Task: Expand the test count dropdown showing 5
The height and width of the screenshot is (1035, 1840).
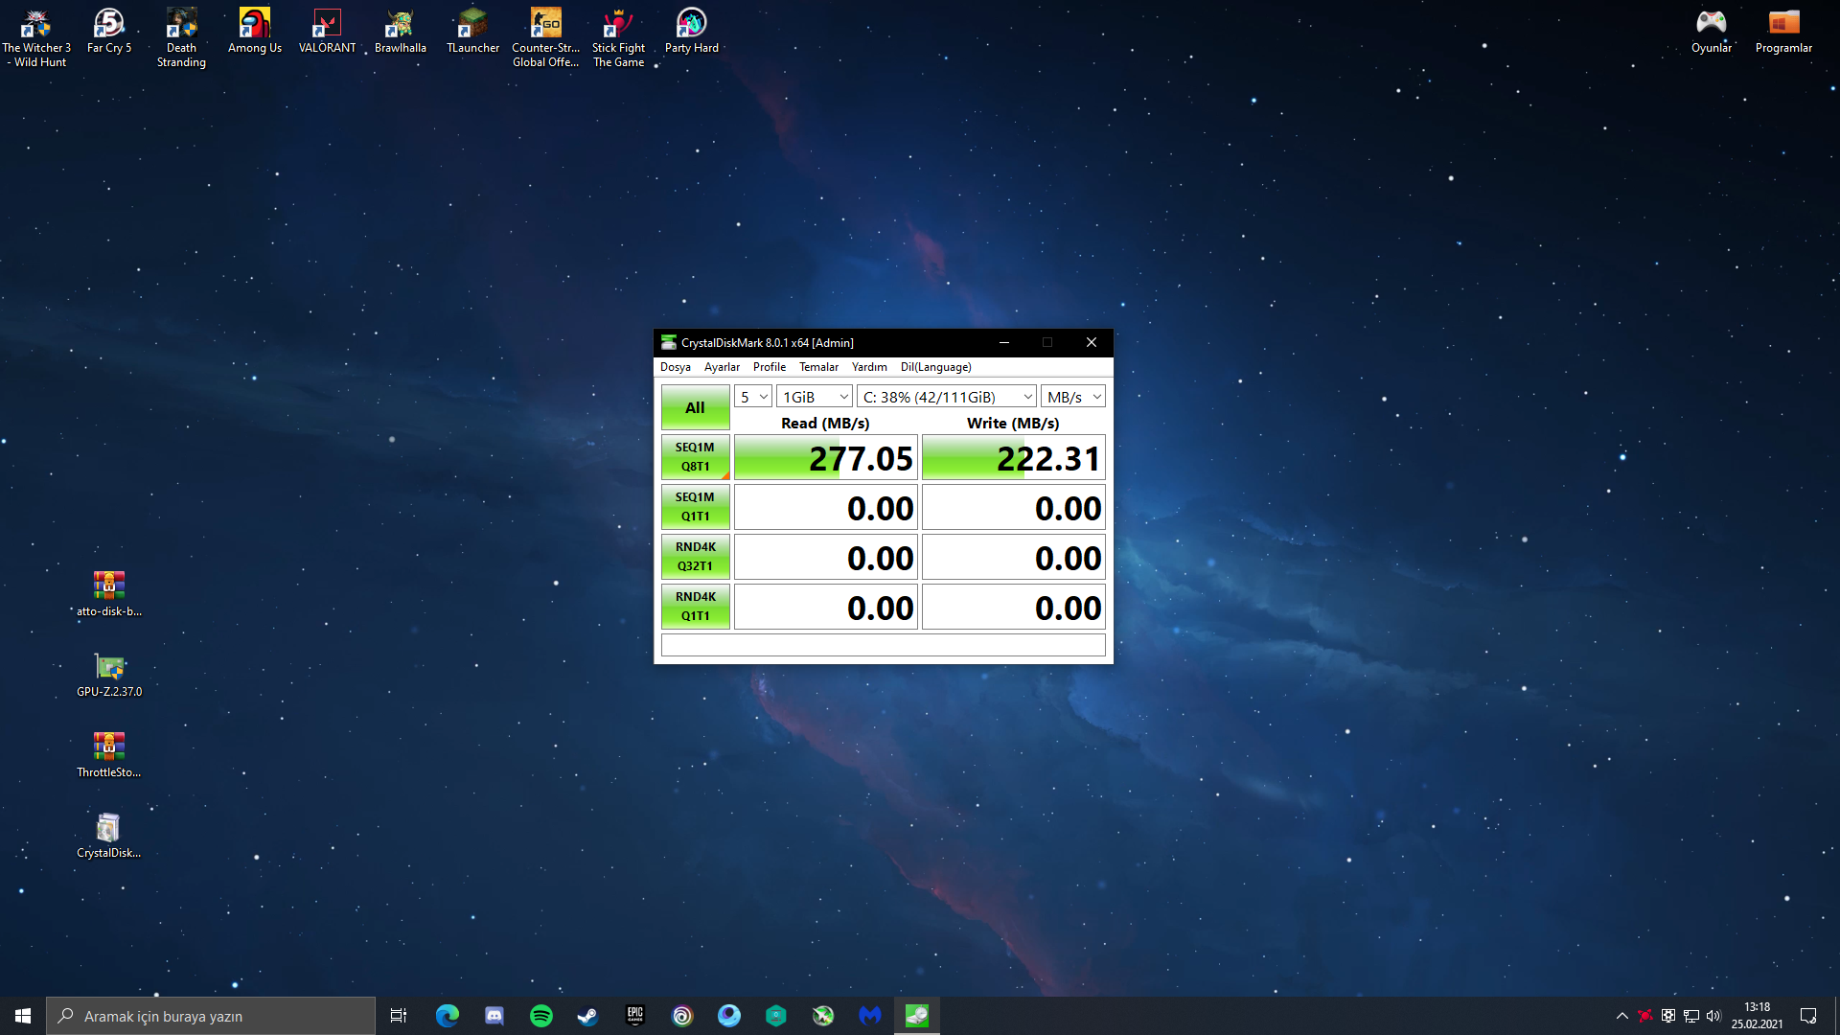Action: [x=753, y=397]
